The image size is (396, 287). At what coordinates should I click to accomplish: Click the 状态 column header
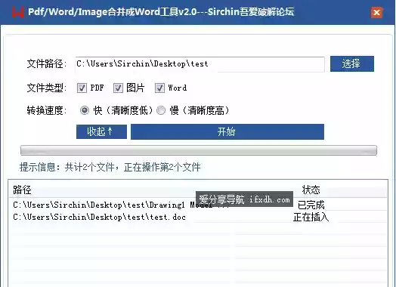[311, 190]
